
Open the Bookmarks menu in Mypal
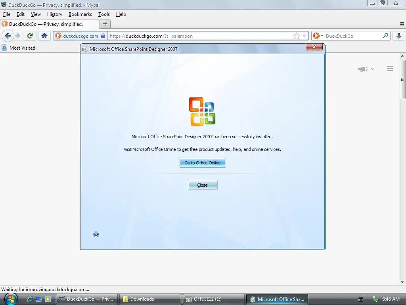pyautogui.click(x=80, y=14)
